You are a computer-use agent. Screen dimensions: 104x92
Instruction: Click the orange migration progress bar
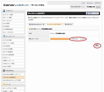[x=59, y=39]
